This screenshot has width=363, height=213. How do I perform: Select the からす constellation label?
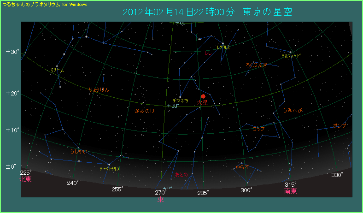(x=242, y=167)
